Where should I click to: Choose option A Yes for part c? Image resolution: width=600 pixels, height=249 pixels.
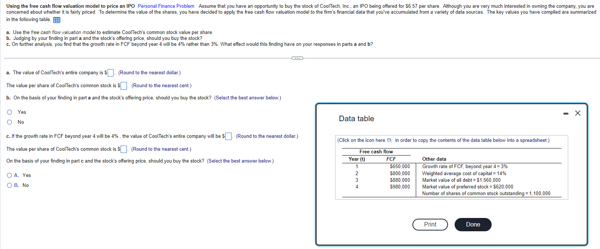10,175
